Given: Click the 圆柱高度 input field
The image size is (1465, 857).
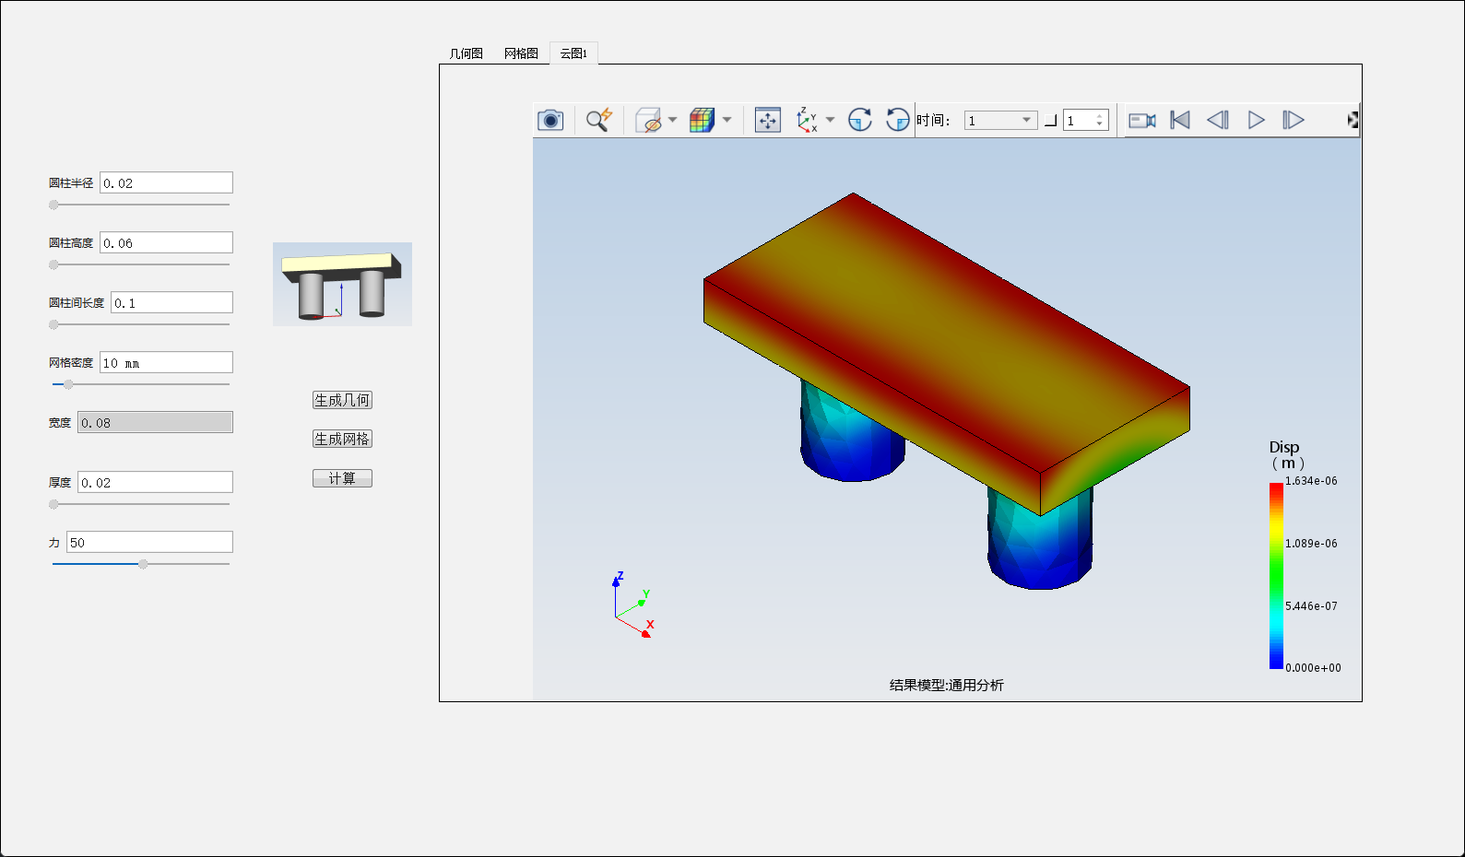Looking at the screenshot, I should pyautogui.click(x=166, y=242).
